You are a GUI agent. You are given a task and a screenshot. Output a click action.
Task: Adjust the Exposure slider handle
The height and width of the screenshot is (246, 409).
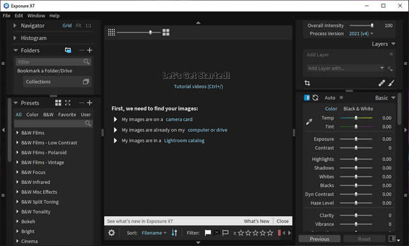(356, 139)
